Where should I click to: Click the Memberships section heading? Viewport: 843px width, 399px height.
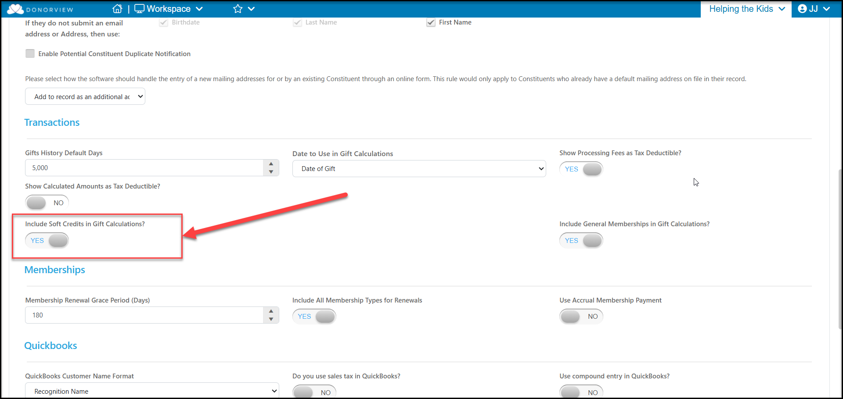tap(54, 270)
